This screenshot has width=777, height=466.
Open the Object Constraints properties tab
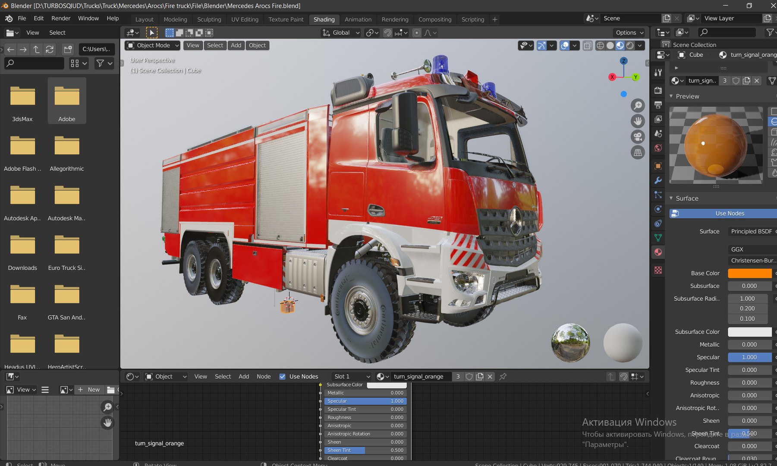(658, 224)
